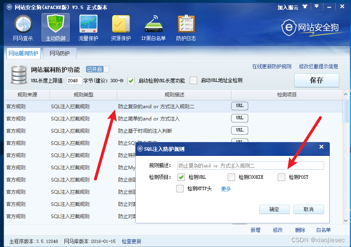Enable 启动URL地址全检测 checkbox
This screenshot has height=247, width=351.
pos(193,81)
